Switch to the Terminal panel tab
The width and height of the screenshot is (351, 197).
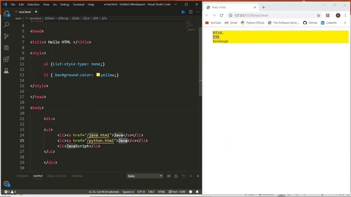(77, 176)
